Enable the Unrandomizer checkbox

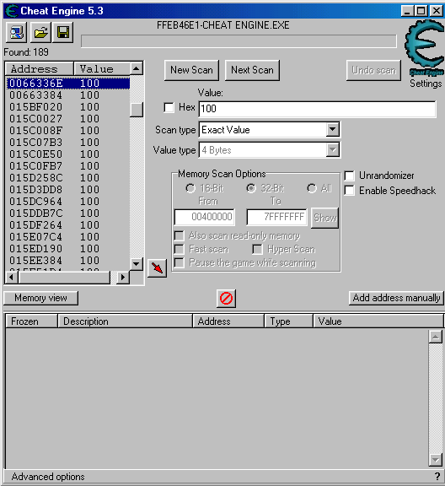click(349, 175)
